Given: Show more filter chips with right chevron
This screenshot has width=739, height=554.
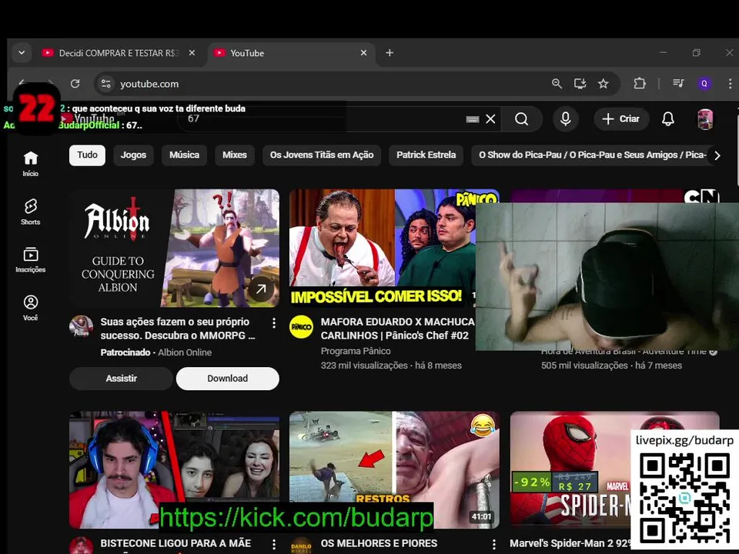Looking at the screenshot, I should (717, 155).
